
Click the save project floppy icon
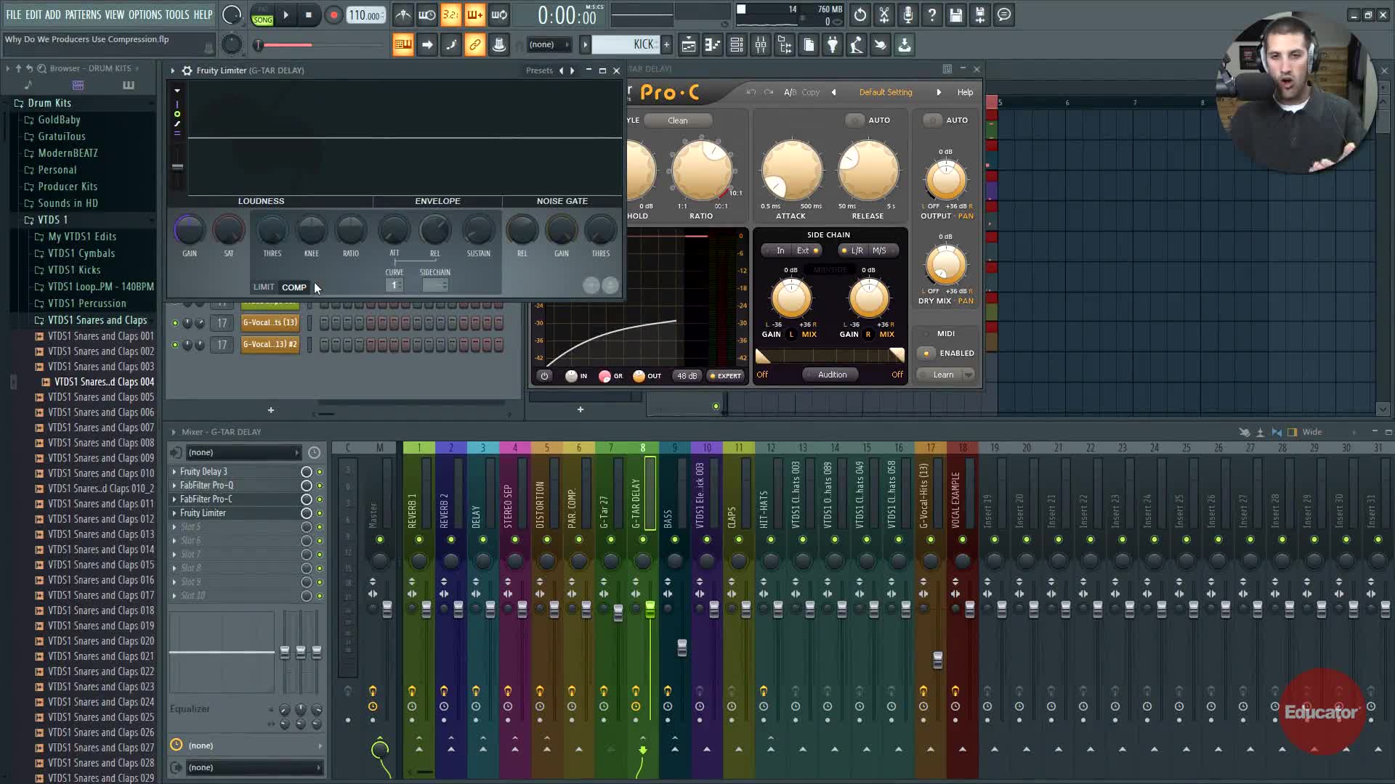956,15
